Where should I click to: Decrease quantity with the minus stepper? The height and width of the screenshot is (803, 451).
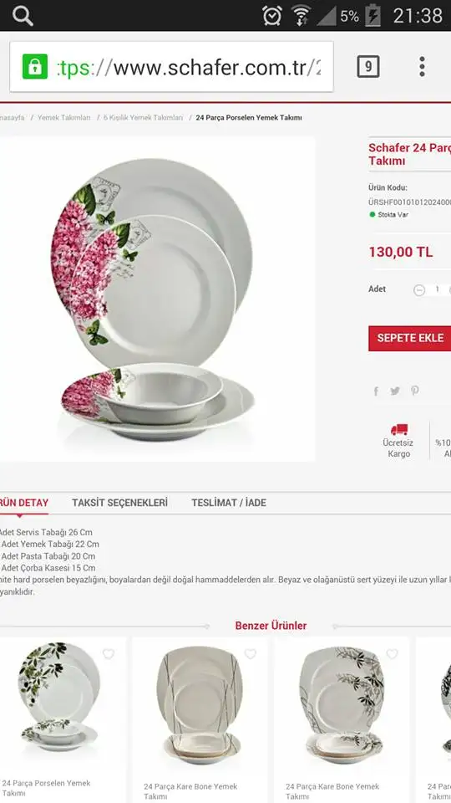[419, 290]
